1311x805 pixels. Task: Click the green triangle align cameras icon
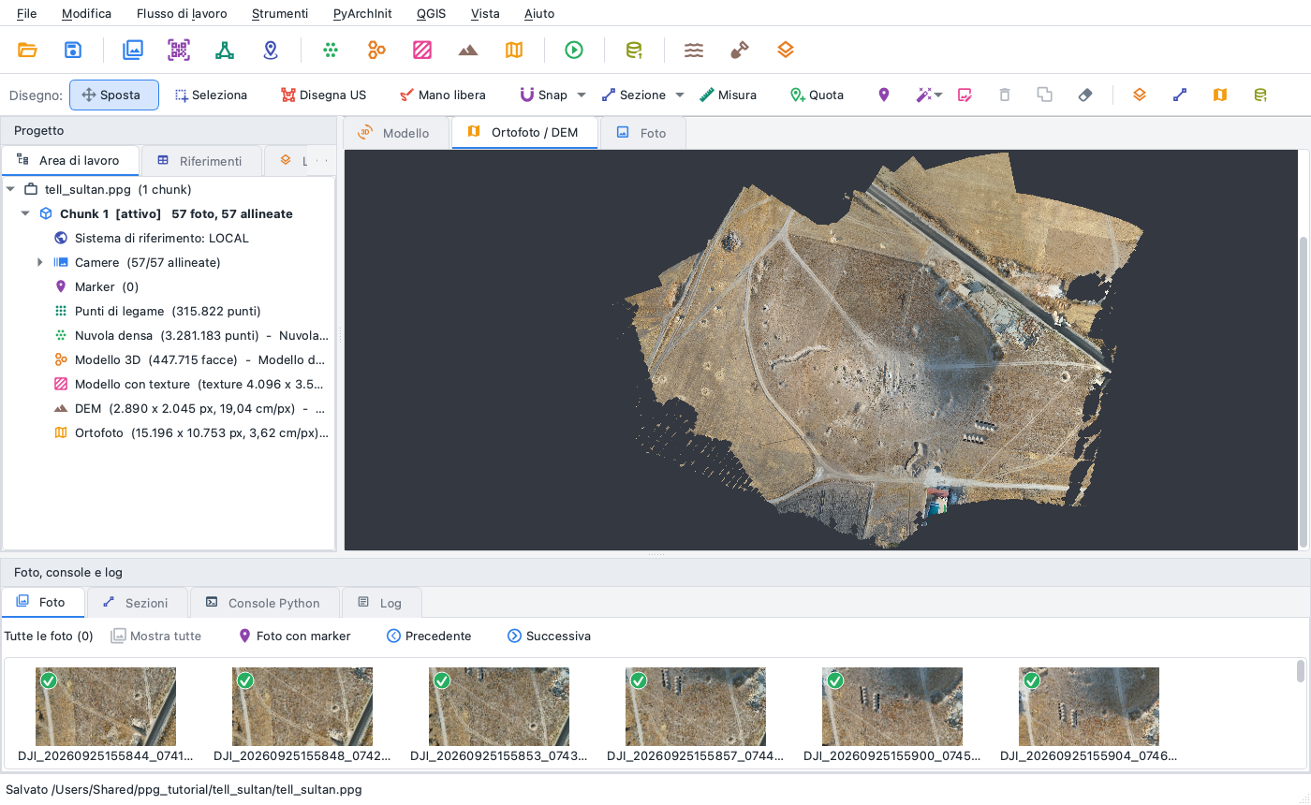tap(225, 51)
